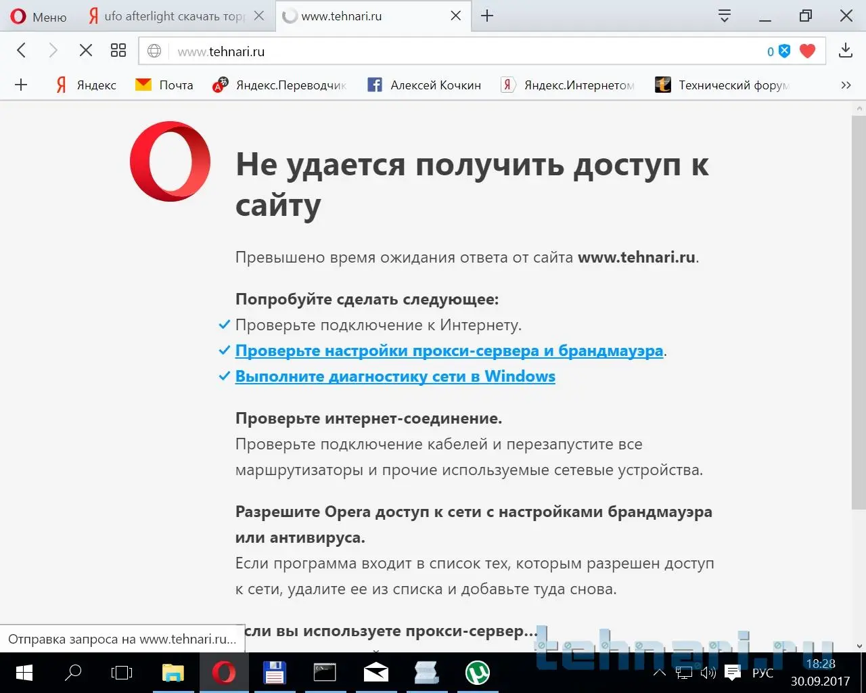
Task: Close the www.tehnari.ru tab
Action: click(x=456, y=16)
